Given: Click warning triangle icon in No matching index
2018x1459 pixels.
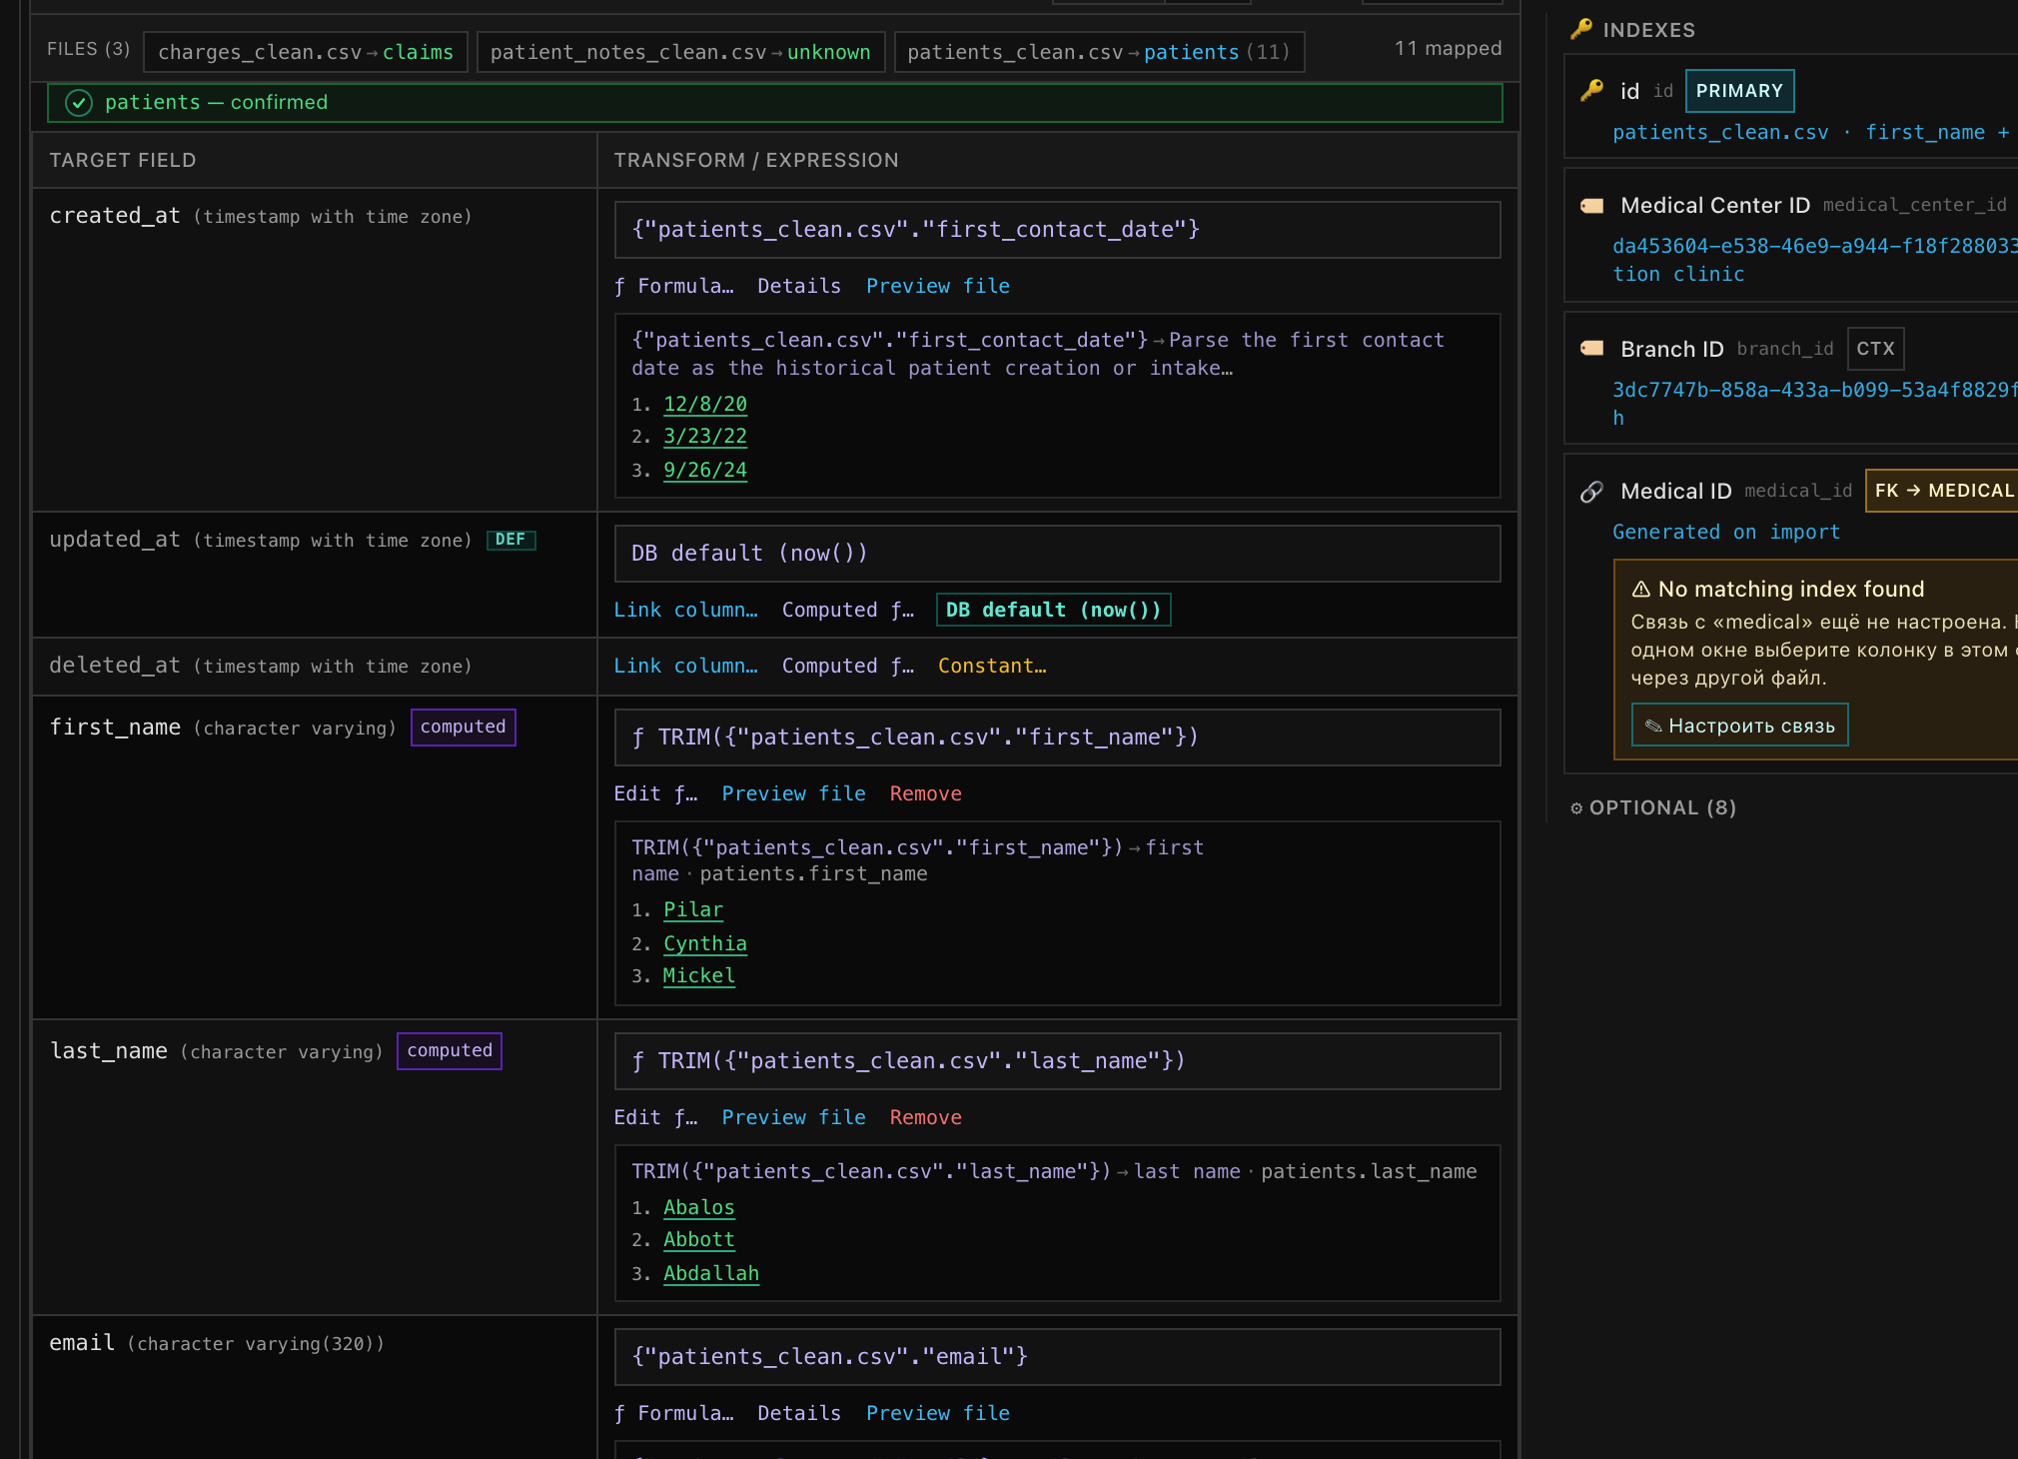Looking at the screenshot, I should coord(1640,589).
